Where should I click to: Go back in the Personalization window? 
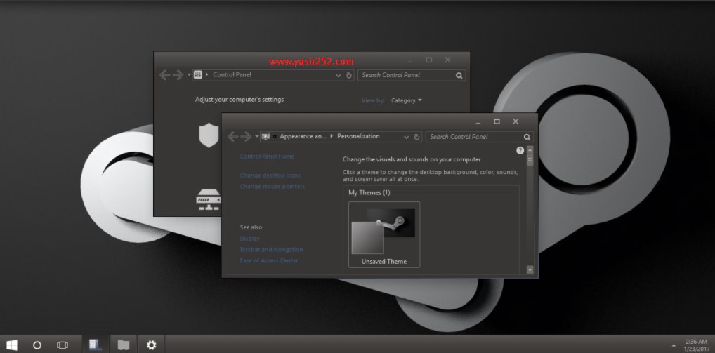click(x=232, y=137)
